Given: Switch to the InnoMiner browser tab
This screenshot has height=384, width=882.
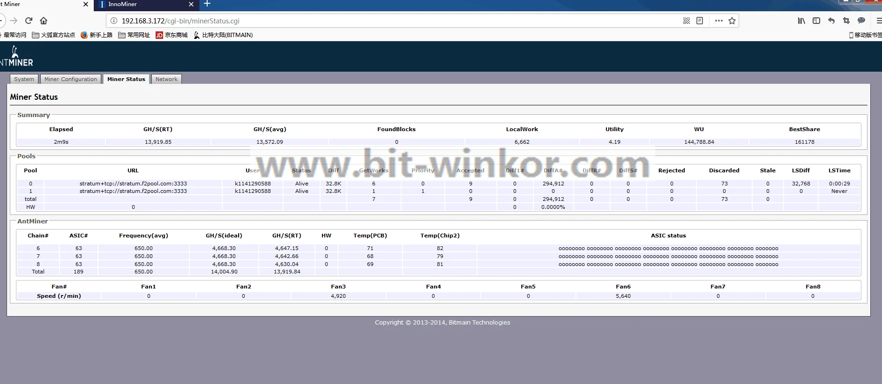Looking at the screenshot, I should tap(141, 4).
